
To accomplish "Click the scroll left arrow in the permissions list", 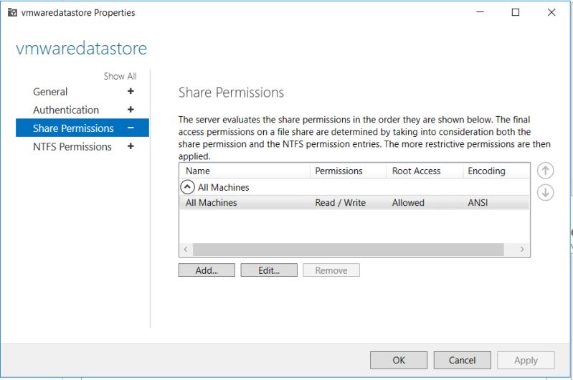I will (186, 250).
